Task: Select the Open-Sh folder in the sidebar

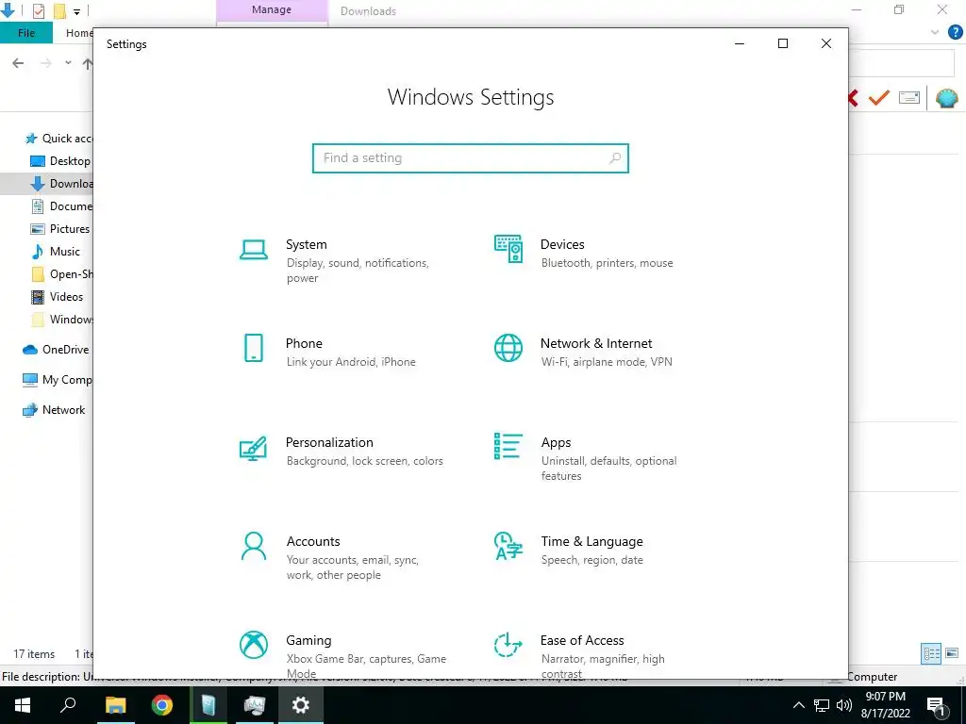Action: [61, 274]
